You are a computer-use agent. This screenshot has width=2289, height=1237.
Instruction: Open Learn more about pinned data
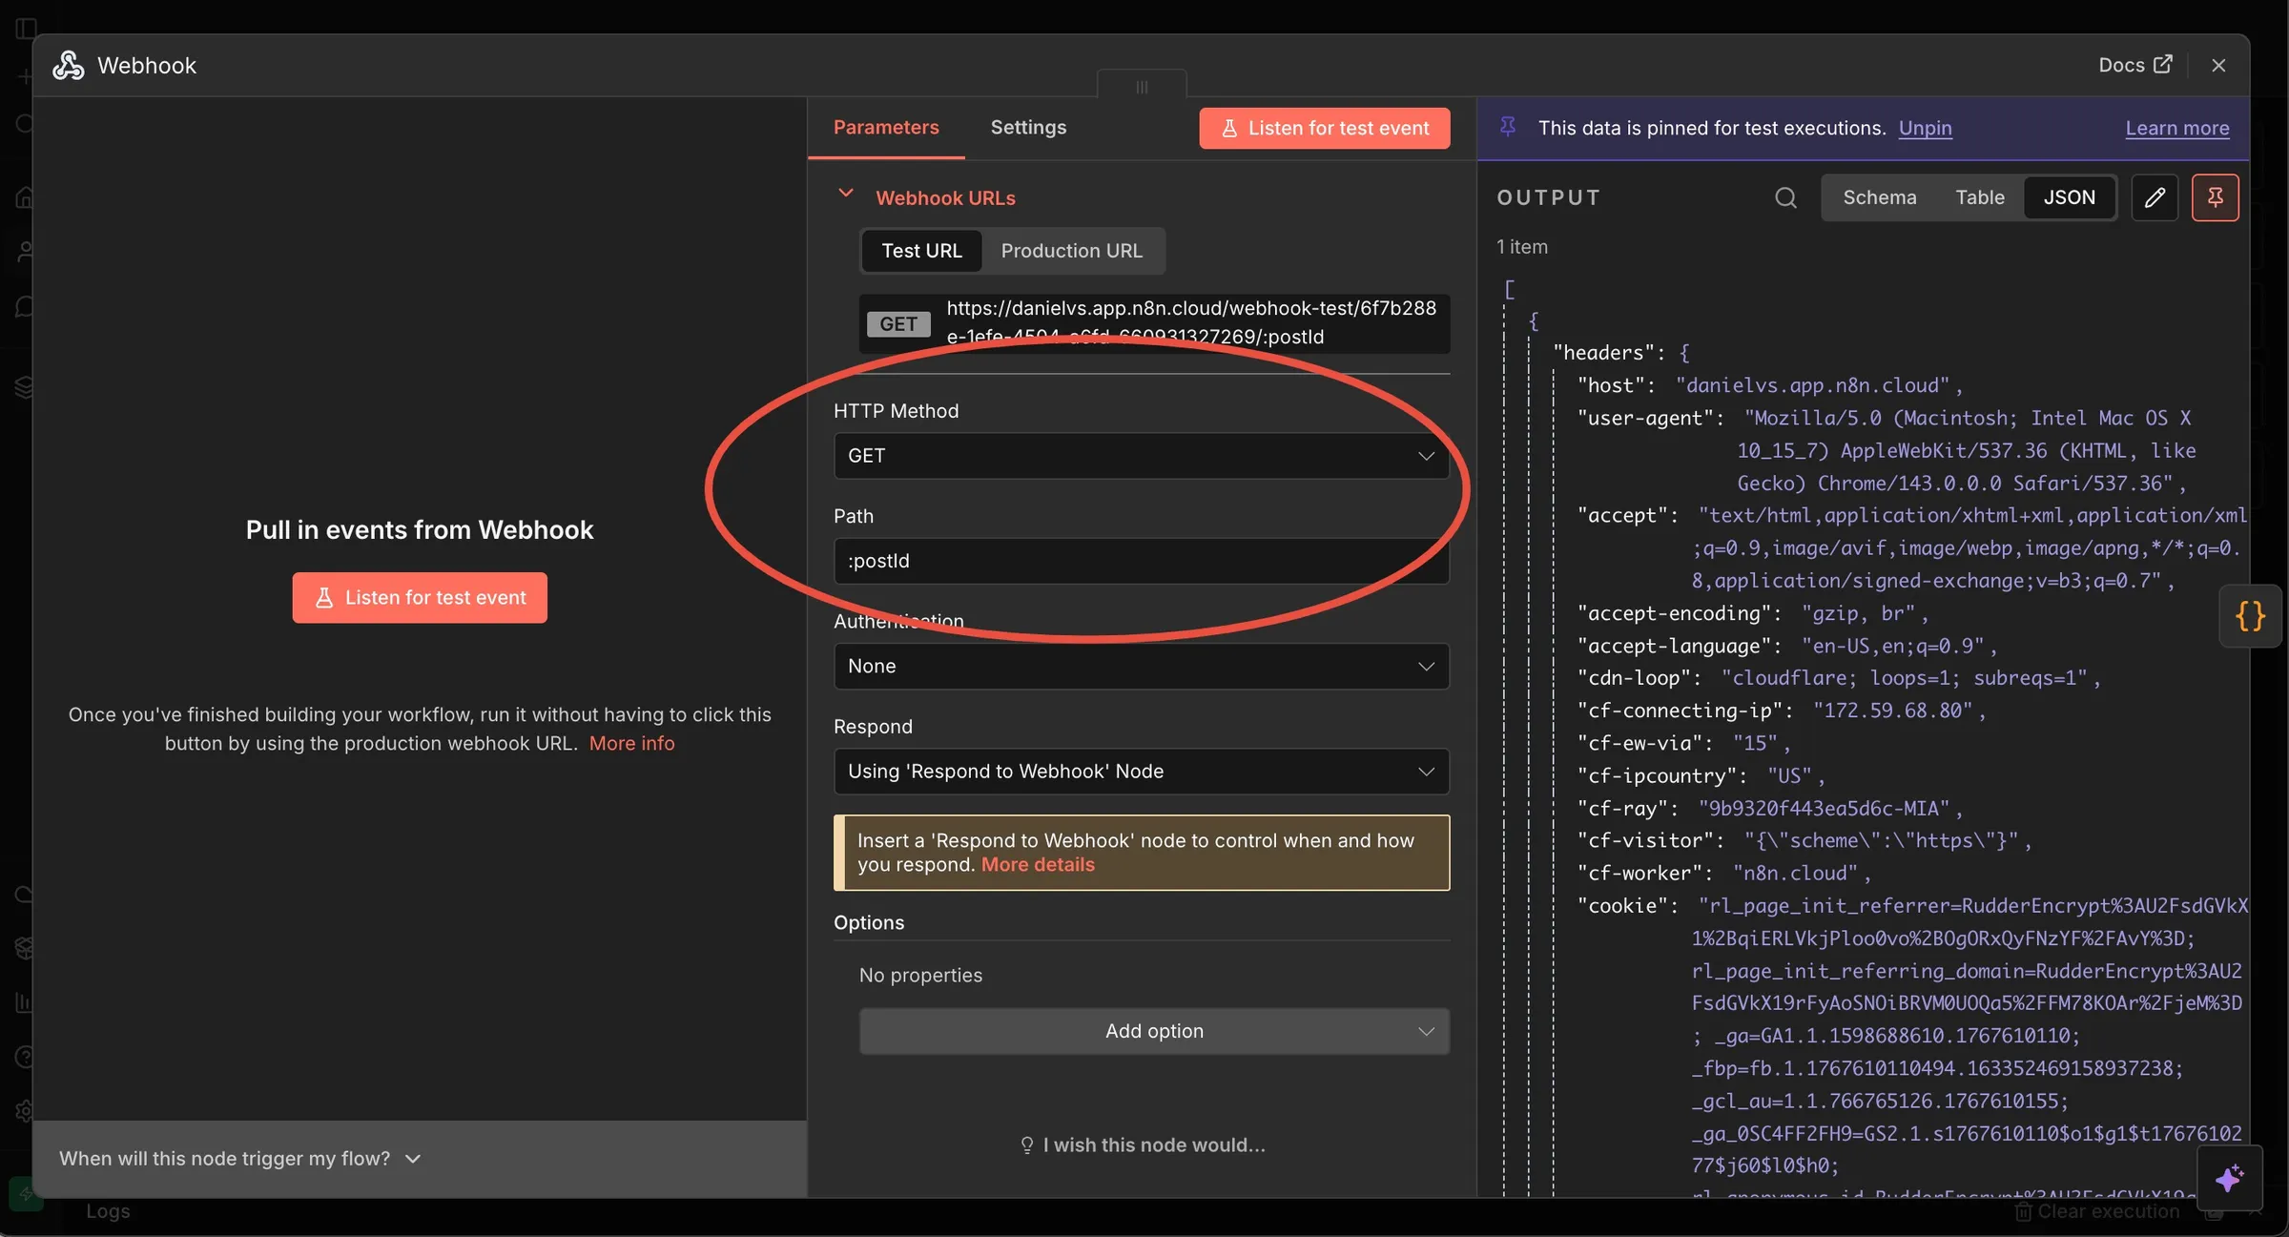click(2177, 128)
